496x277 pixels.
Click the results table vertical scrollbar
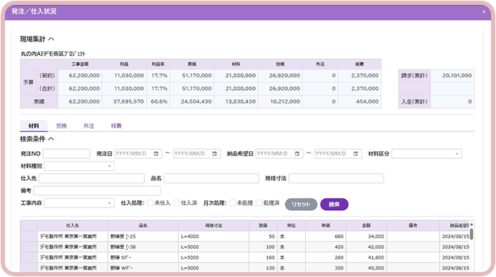pyautogui.click(x=471, y=246)
